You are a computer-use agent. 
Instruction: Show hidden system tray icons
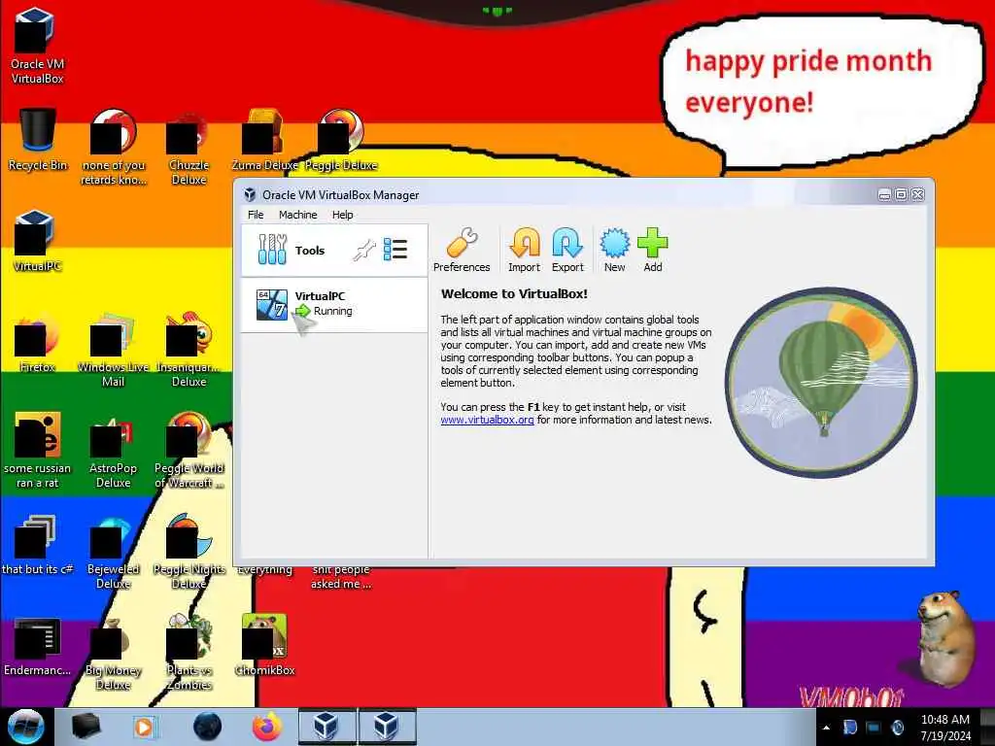(x=826, y=728)
